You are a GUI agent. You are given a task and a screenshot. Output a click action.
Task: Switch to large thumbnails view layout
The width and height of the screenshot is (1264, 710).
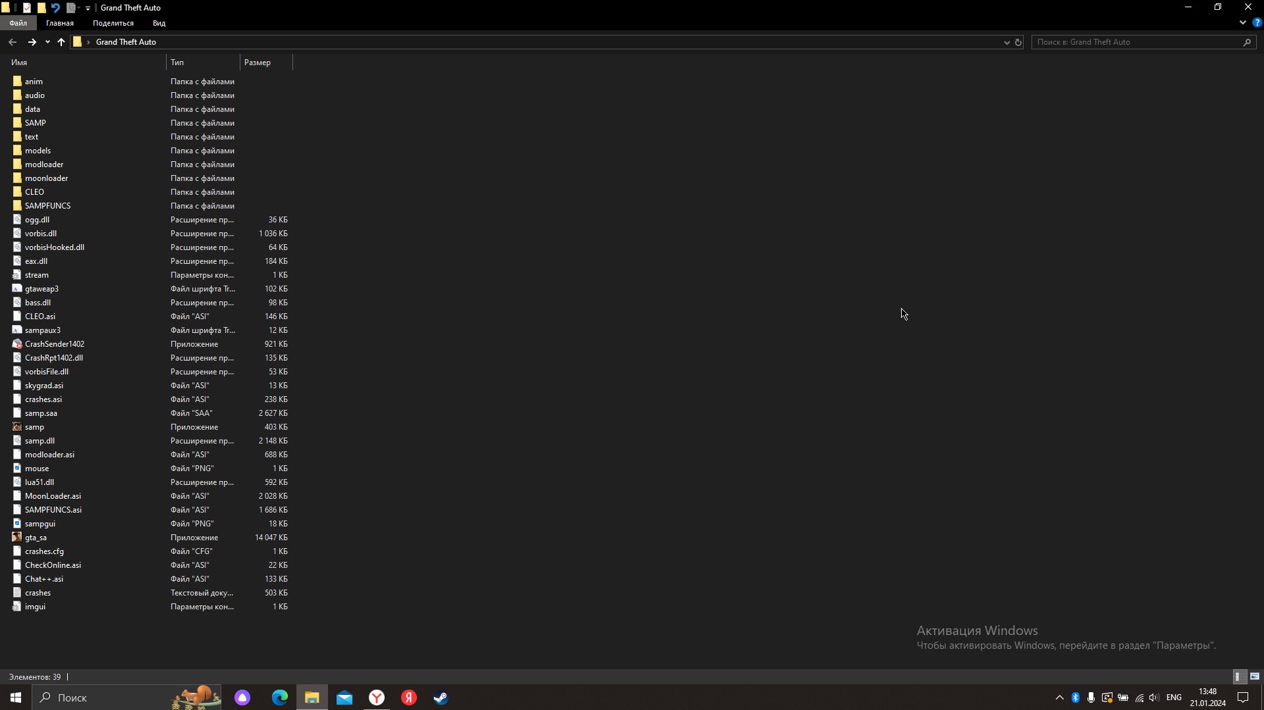pos(1254,676)
